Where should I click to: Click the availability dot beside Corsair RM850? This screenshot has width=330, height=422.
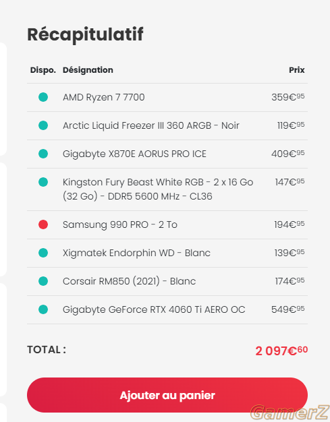43,281
